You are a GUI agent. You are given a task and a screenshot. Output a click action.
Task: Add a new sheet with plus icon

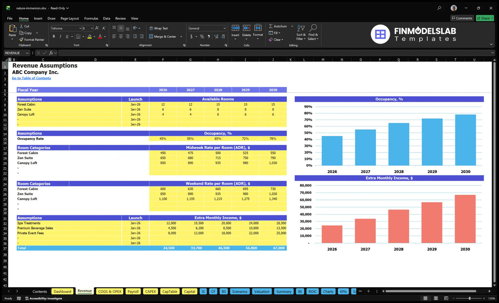[368, 291]
